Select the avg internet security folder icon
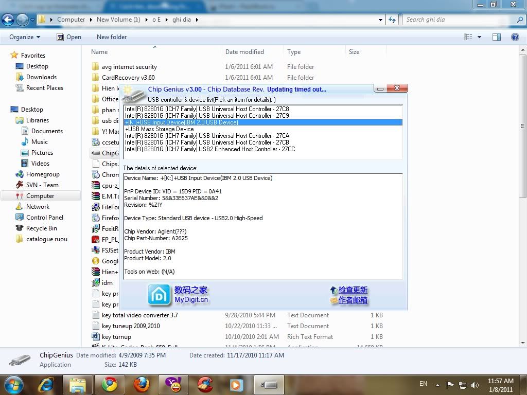The width and height of the screenshot is (527, 395). point(95,66)
